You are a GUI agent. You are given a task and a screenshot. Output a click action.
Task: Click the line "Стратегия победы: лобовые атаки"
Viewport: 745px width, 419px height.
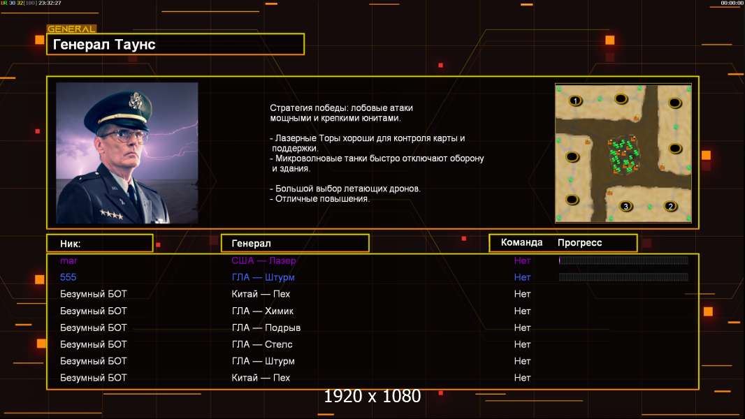(341, 108)
